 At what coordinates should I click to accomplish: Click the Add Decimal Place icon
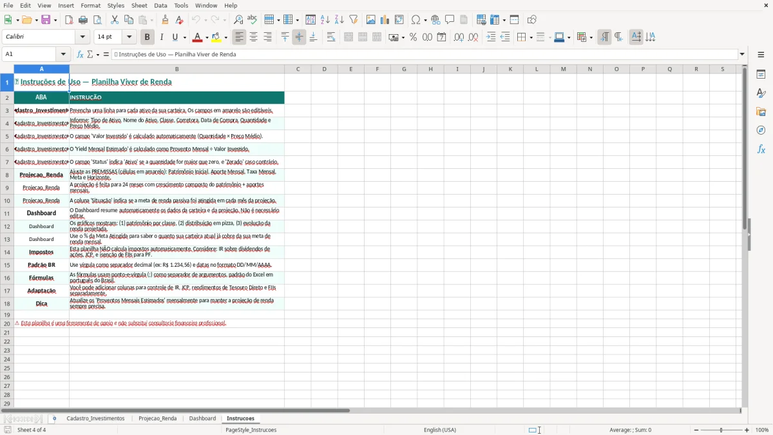click(459, 37)
